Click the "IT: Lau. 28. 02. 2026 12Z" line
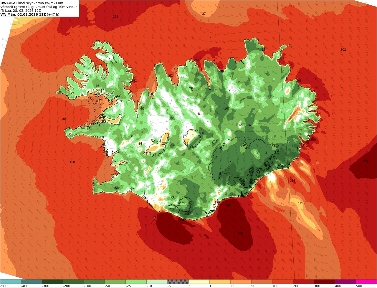The height and width of the screenshot is (288, 377). tap(21, 11)
